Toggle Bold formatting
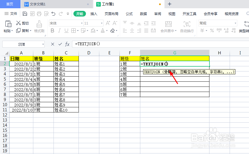This screenshot has width=249, height=154. point(52,30)
